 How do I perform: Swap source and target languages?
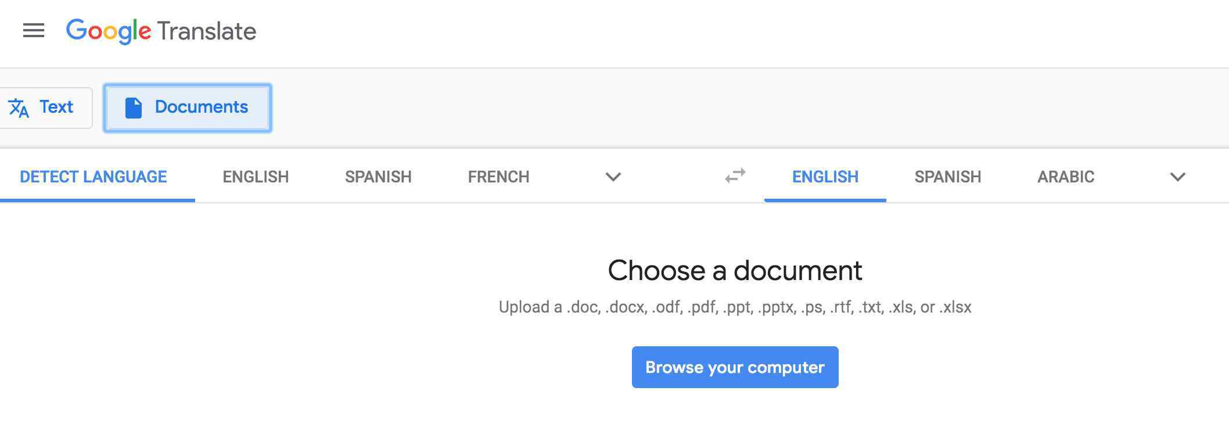[x=735, y=176]
